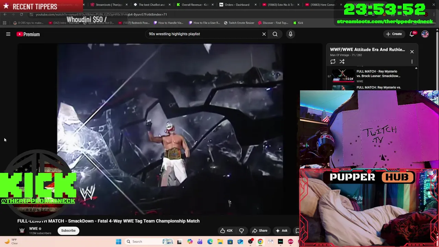Open the account avatar menu
439x247 pixels.
[x=425, y=34]
